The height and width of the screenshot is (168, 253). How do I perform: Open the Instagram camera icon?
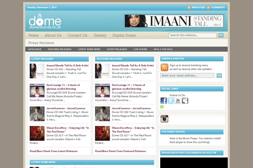point(164,119)
